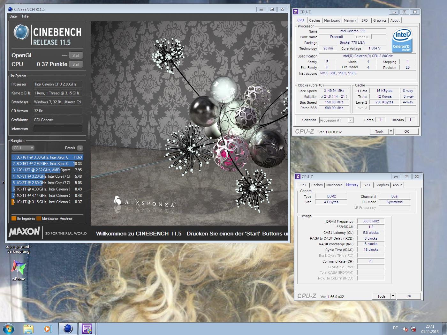Click the muted volume tray icon
Screen dimensions: 447x335
coord(405,329)
